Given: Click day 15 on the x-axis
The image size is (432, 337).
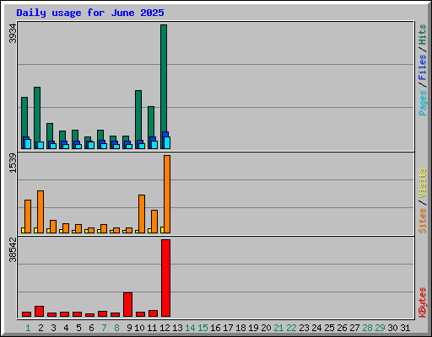Looking at the screenshot, I should click(x=202, y=328).
